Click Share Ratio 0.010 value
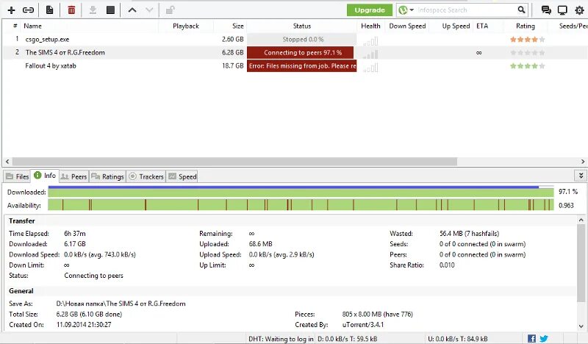The height and width of the screenshot is (344, 588). pyautogui.click(x=447, y=265)
